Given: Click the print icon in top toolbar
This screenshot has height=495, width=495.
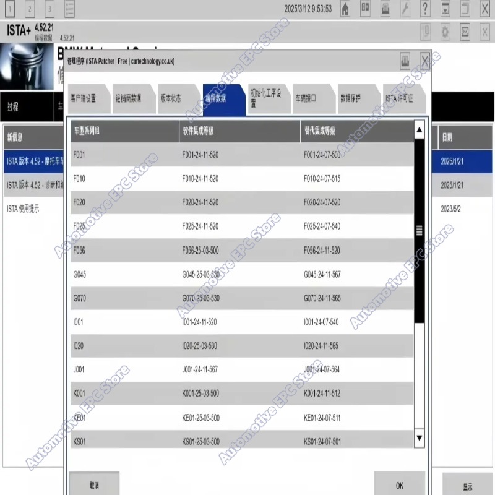Looking at the screenshot, I should [385, 9].
